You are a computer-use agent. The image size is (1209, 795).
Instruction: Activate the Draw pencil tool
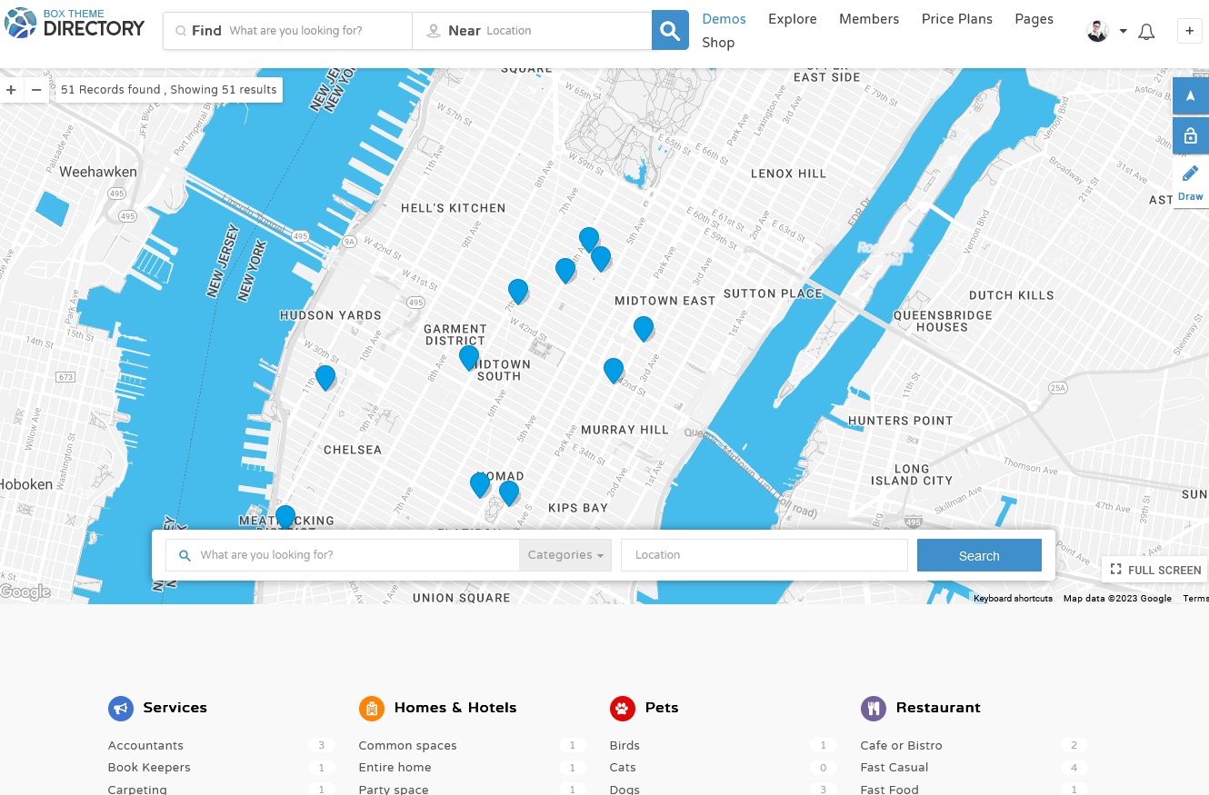(x=1190, y=182)
